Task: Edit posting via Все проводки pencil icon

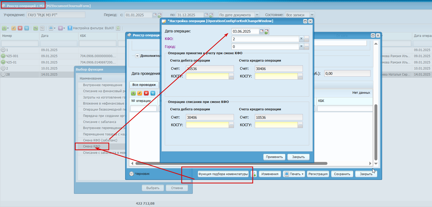Action: point(140,93)
